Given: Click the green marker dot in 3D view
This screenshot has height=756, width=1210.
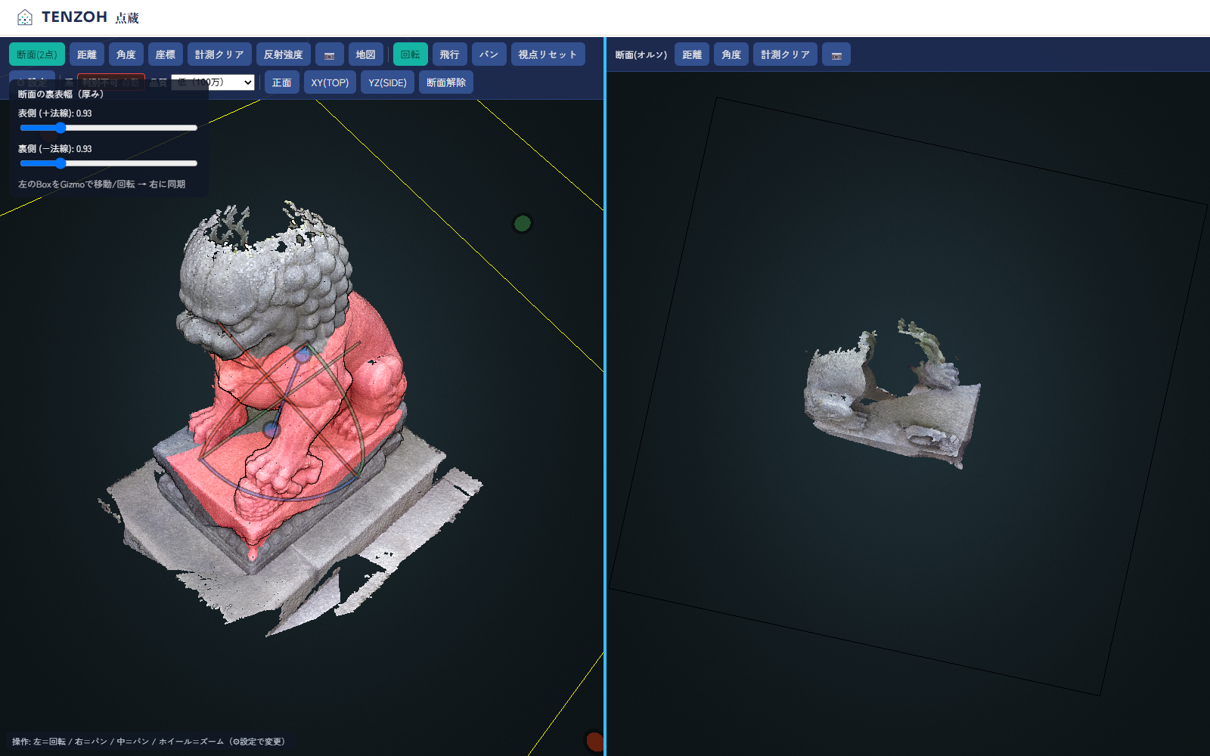Looking at the screenshot, I should 523,223.
